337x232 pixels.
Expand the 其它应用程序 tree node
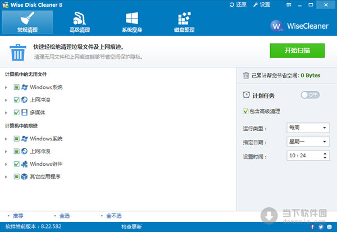tap(6, 177)
